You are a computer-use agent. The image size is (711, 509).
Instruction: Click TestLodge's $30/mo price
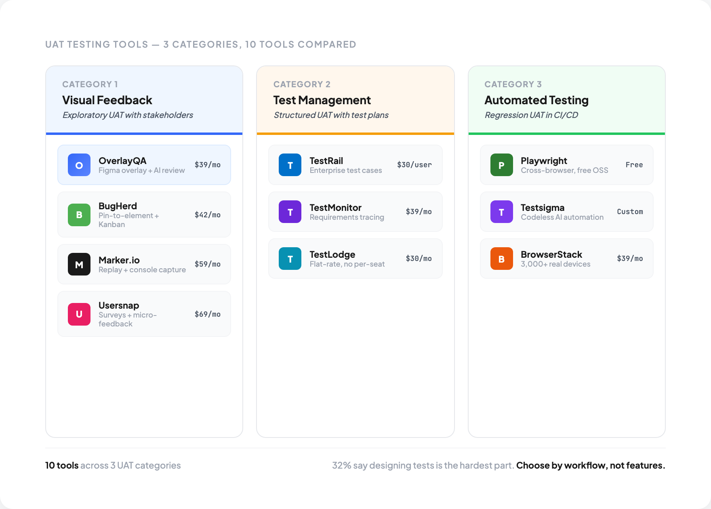coord(419,259)
